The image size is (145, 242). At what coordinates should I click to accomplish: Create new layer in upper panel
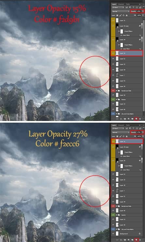coord(136,119)
